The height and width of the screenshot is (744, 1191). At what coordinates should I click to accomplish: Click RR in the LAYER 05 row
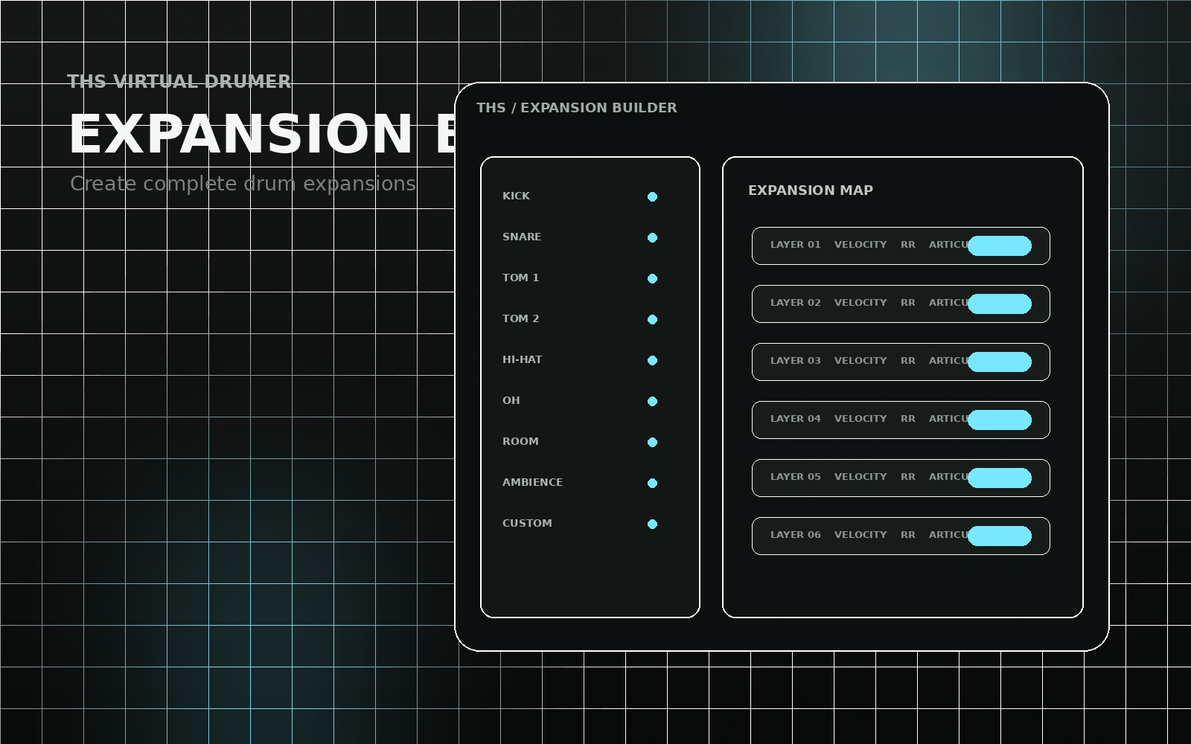908,477
